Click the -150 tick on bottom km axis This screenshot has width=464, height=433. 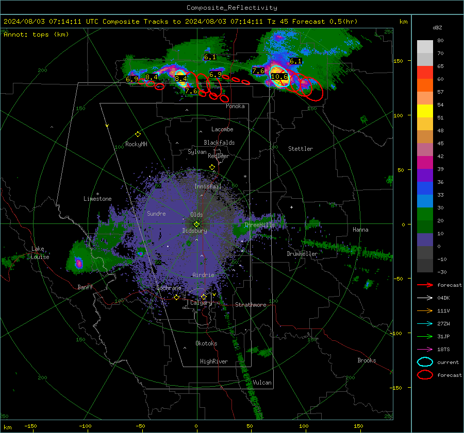coord(30,426)
